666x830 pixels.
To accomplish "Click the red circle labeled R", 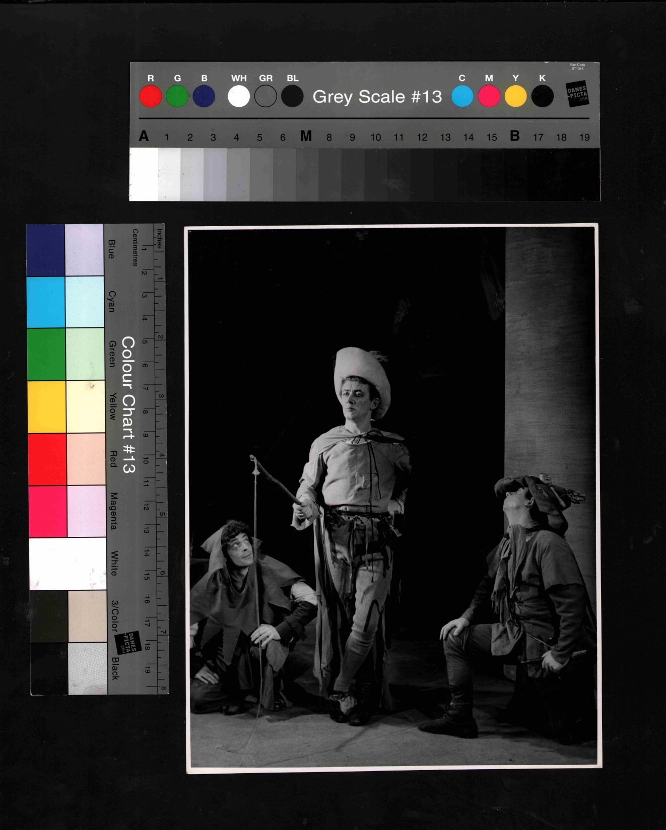I will [x=150, y=96].
